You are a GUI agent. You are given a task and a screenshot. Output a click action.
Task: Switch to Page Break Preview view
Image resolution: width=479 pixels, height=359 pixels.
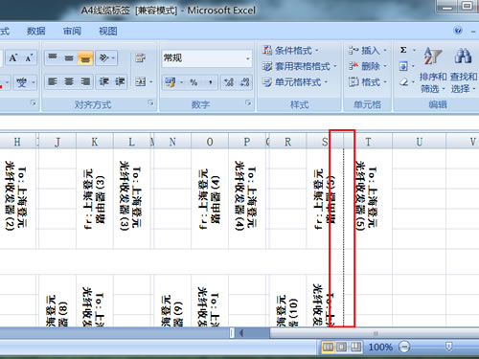355,347
